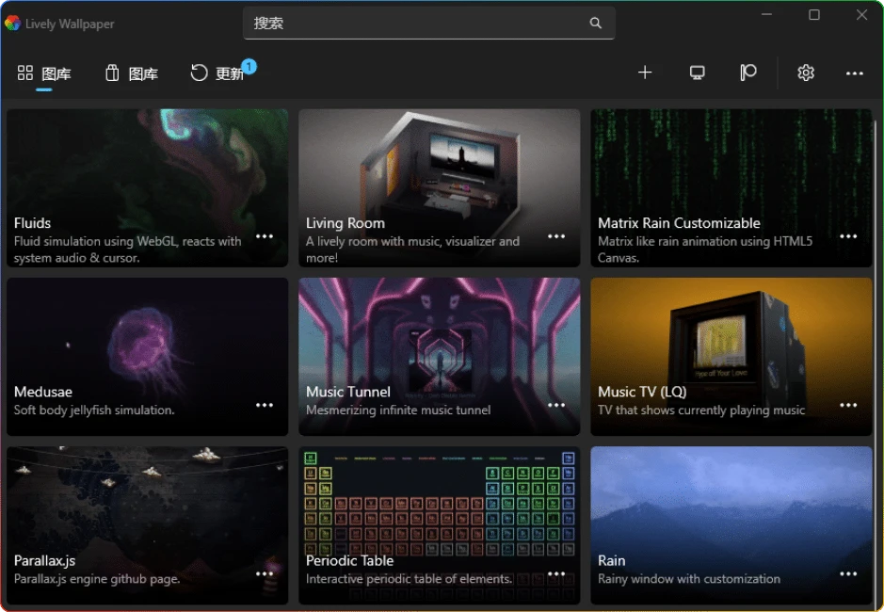Switch to the first 图库 grid tab

coord(44,73)
